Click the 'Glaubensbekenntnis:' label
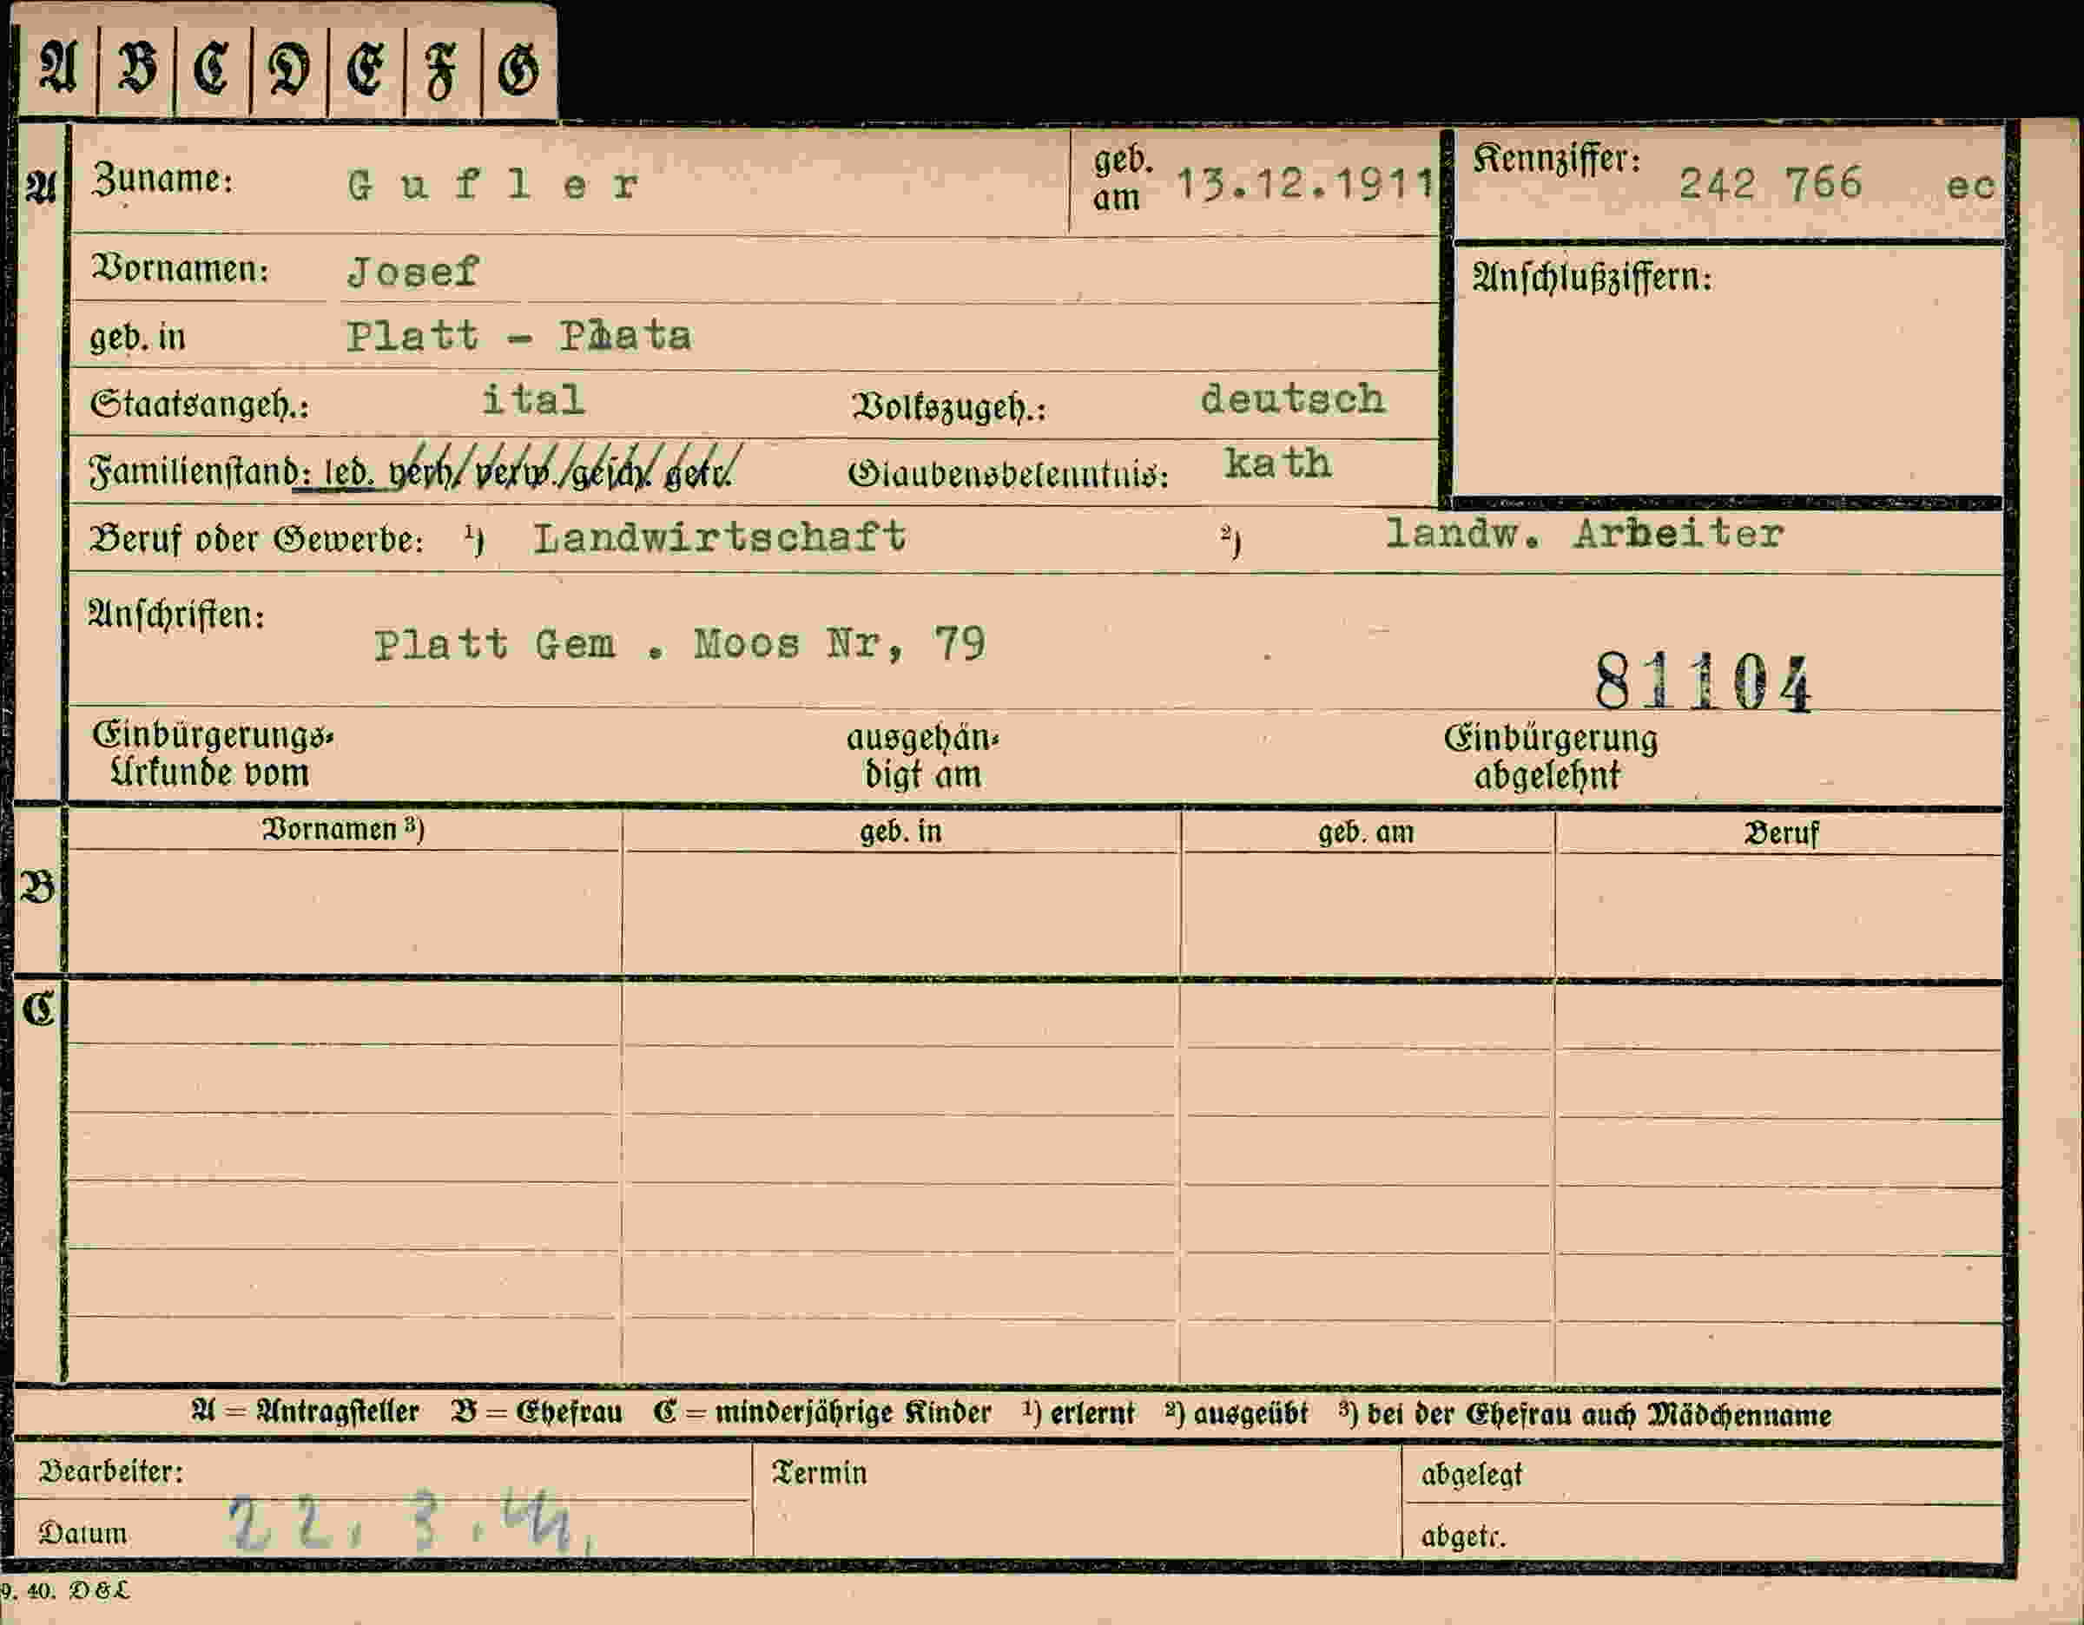Screen dimensions: 2084x1625 [1009, 474]
